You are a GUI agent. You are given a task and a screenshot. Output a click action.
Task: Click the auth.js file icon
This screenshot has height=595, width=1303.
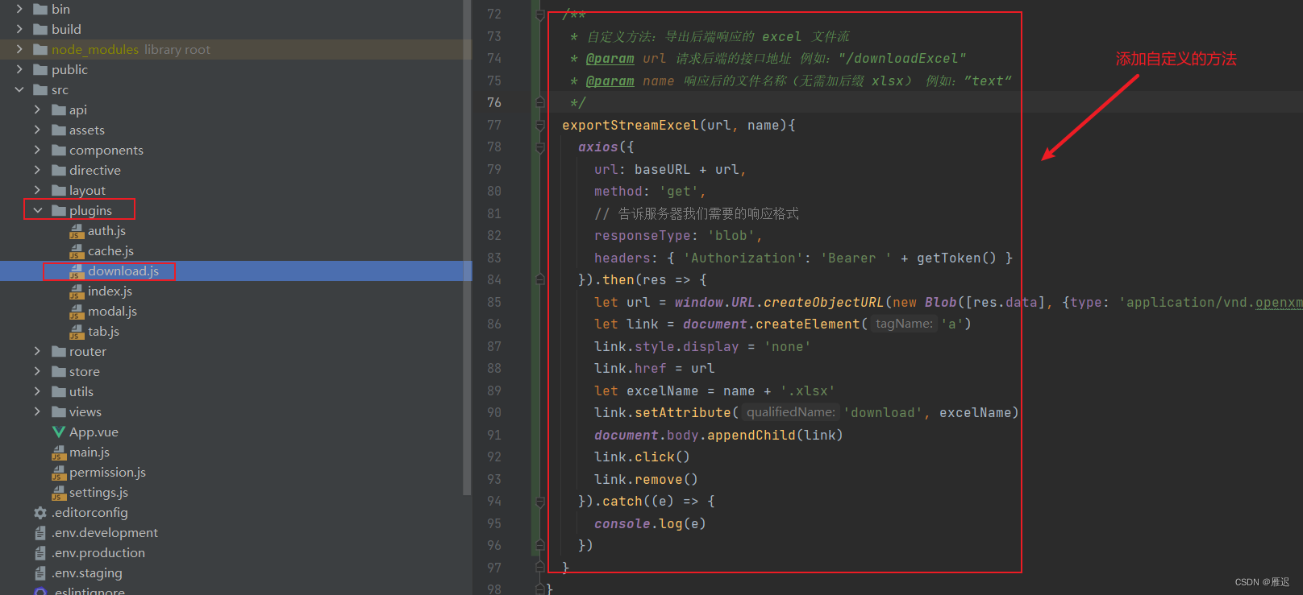pos(77,231)
